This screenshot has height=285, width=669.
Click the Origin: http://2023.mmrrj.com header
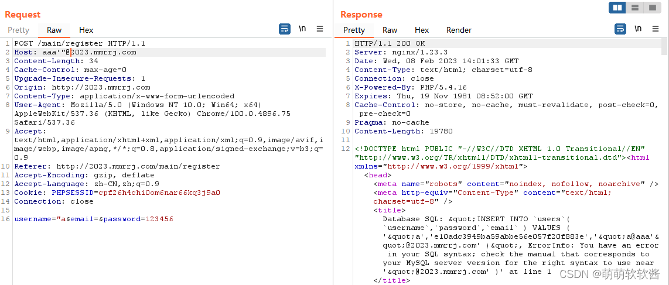click(83, 87)
